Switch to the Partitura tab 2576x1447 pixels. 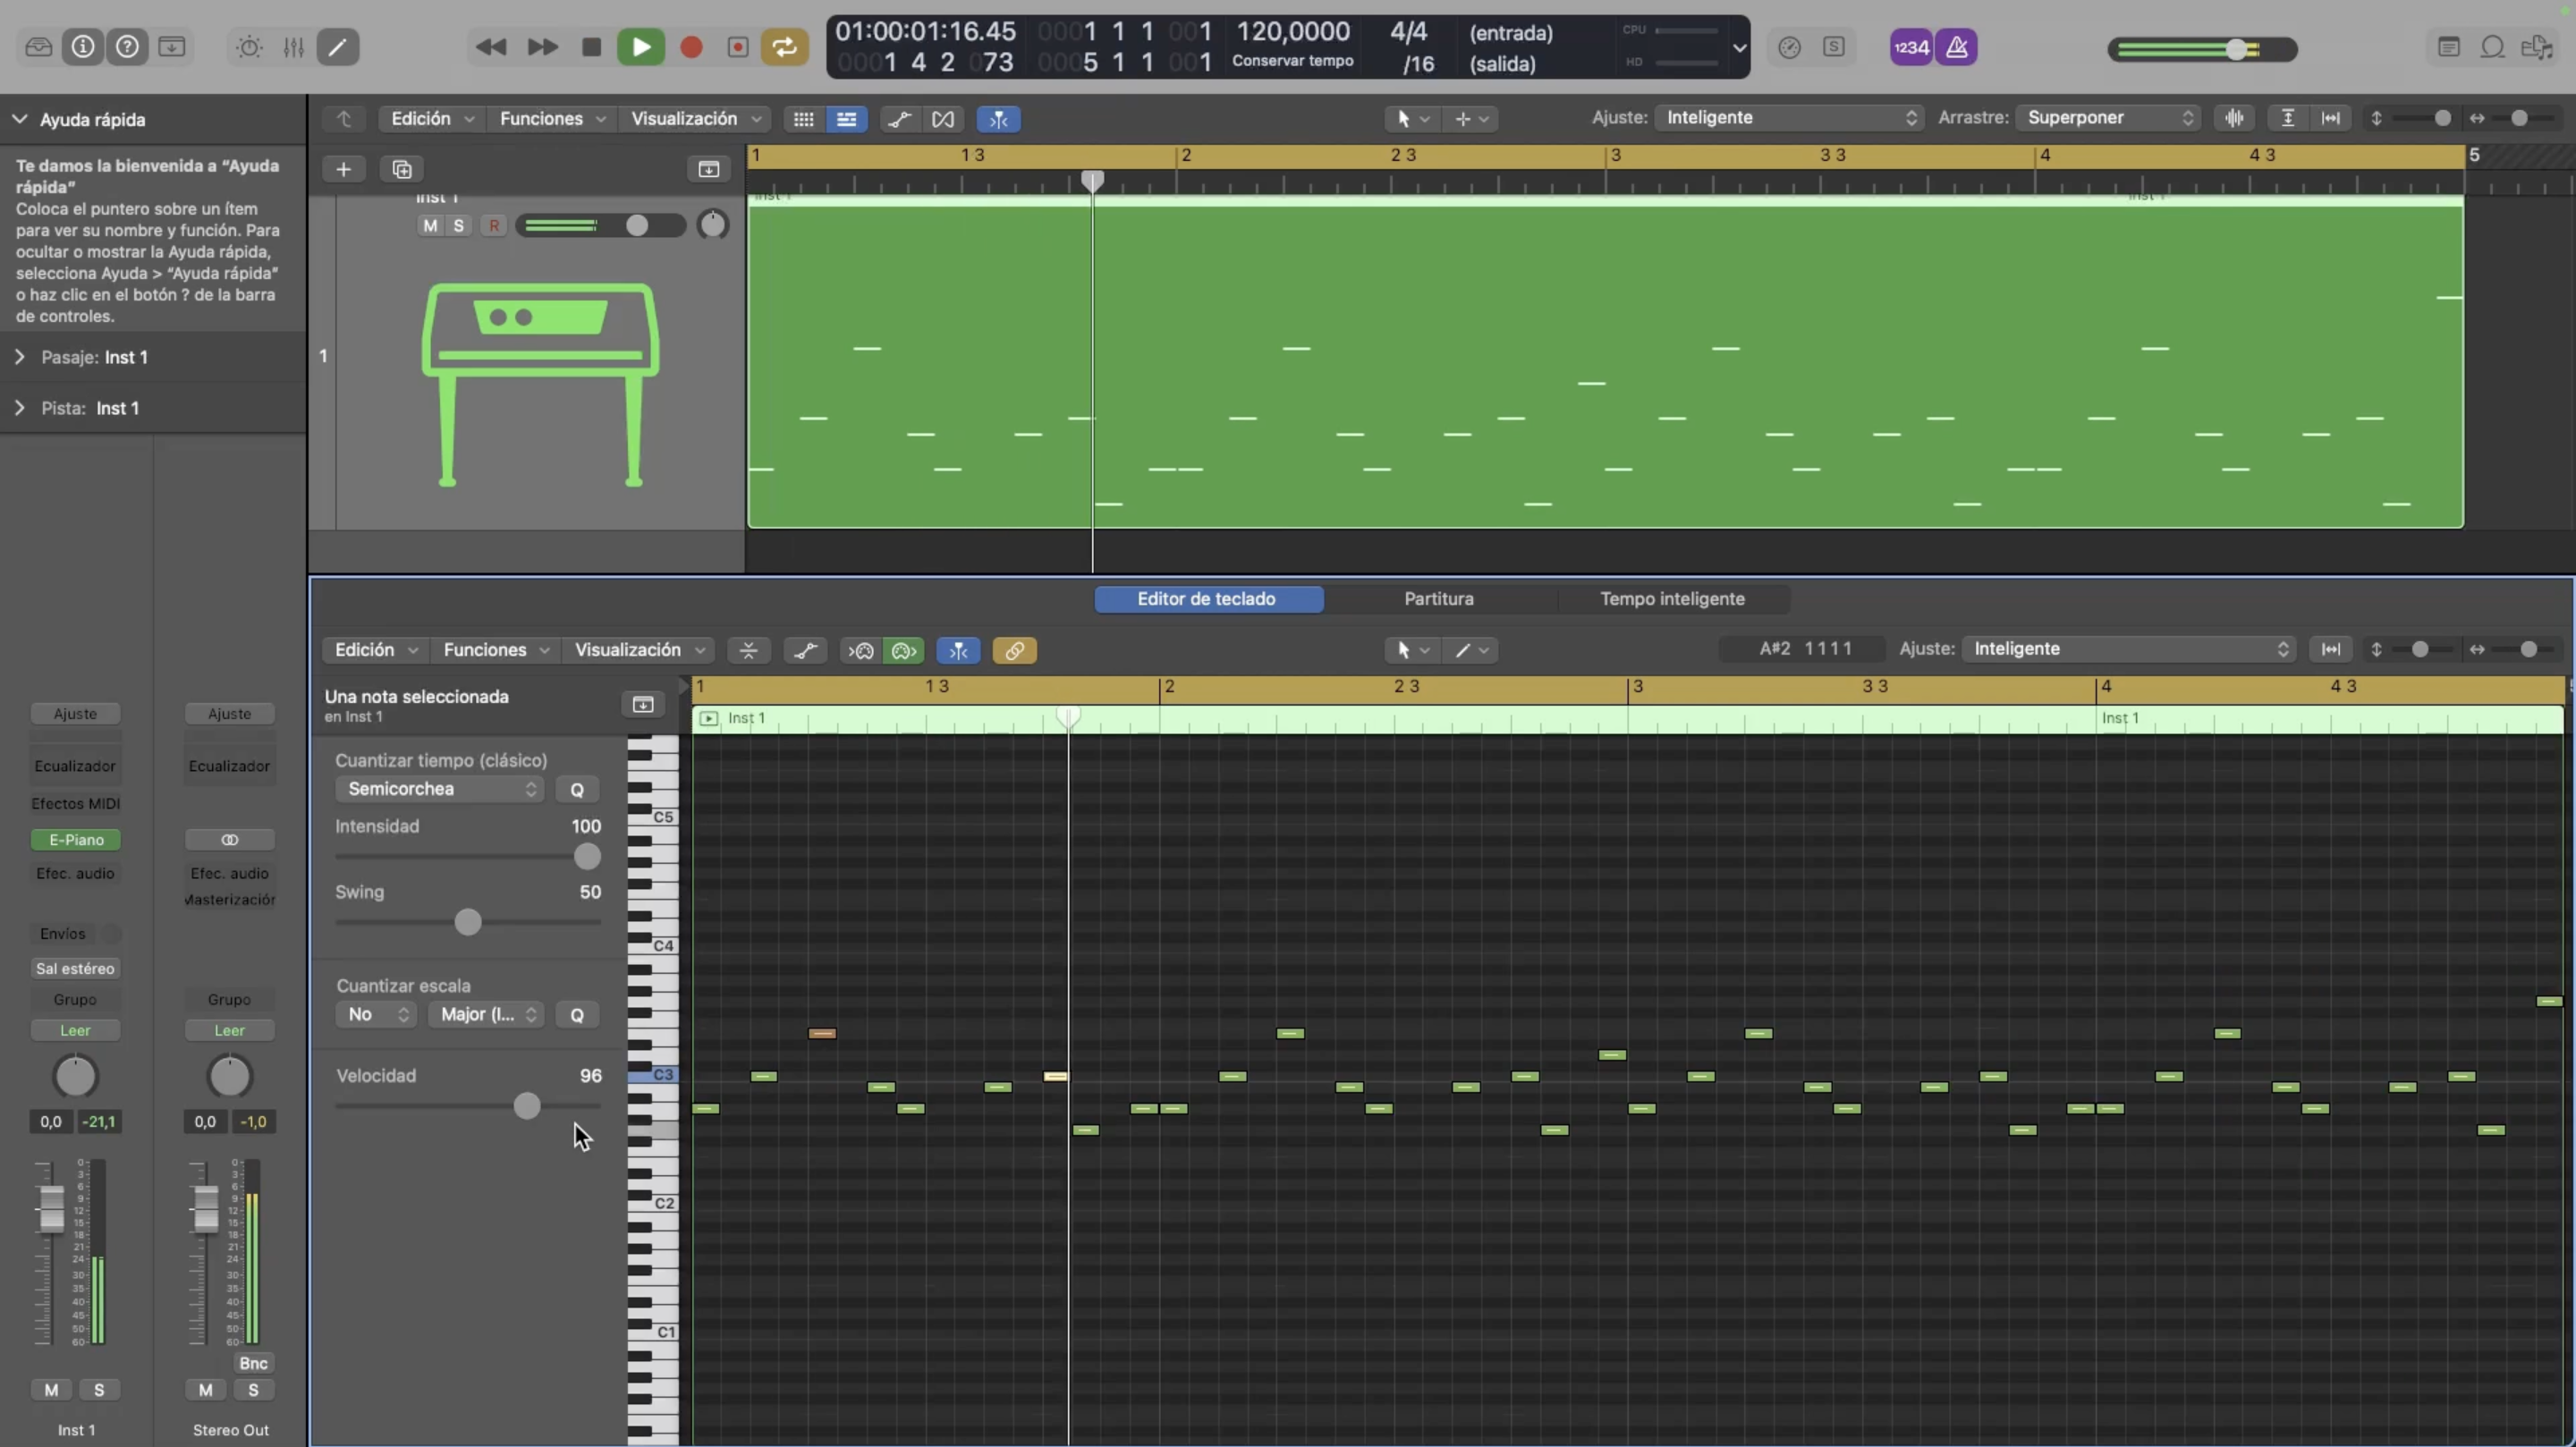click(1438, 599)
